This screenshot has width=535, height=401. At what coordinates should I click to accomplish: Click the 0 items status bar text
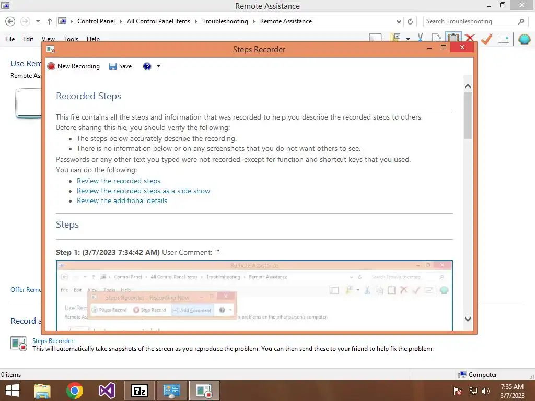pos(11,374)
